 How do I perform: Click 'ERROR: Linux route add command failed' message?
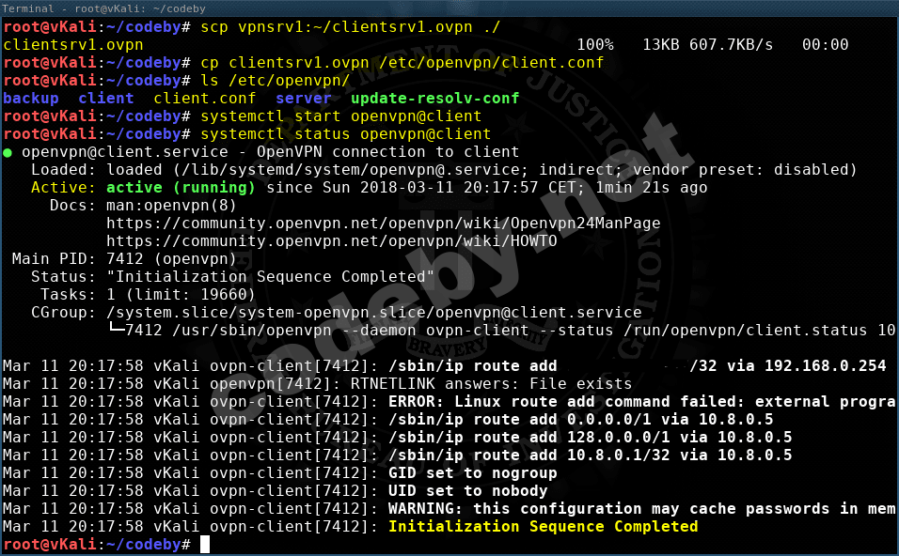tap(566, 401)
